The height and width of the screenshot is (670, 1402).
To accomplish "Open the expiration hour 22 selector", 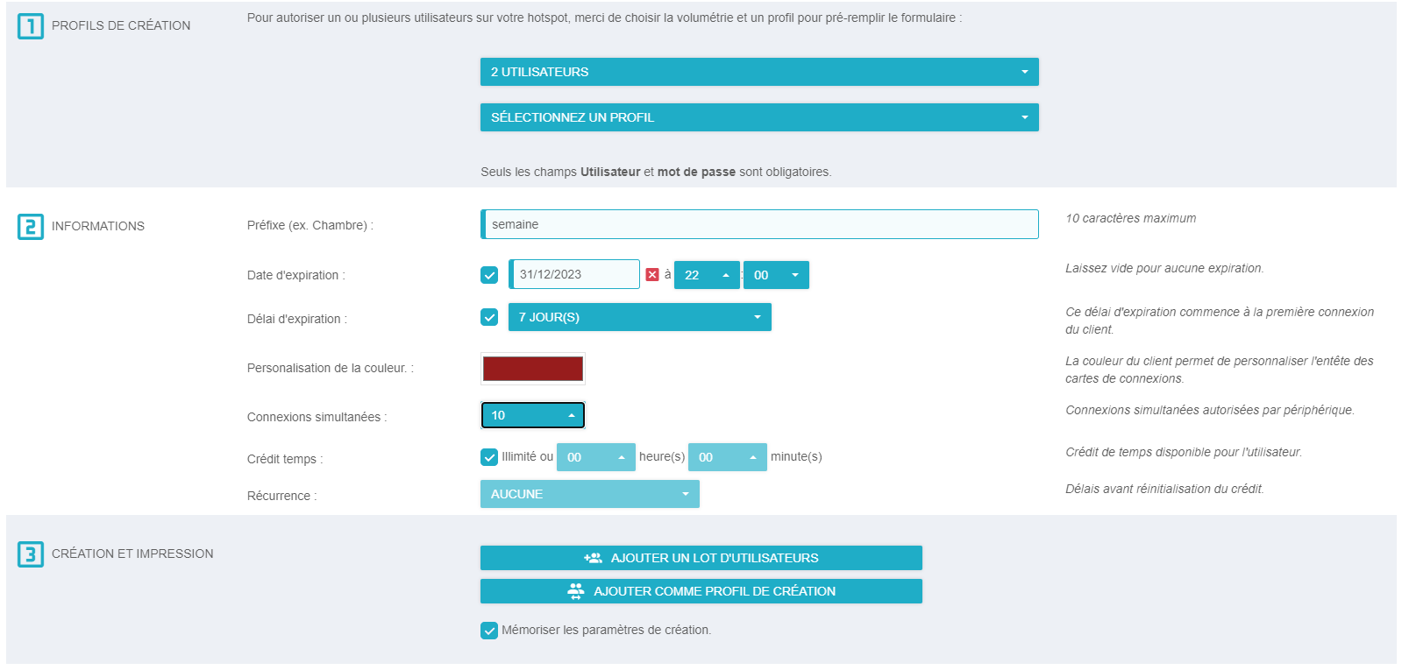I will point(707,275).
